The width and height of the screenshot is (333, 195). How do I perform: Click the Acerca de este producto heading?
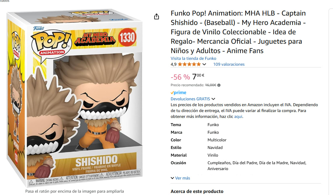pos(197,191)
